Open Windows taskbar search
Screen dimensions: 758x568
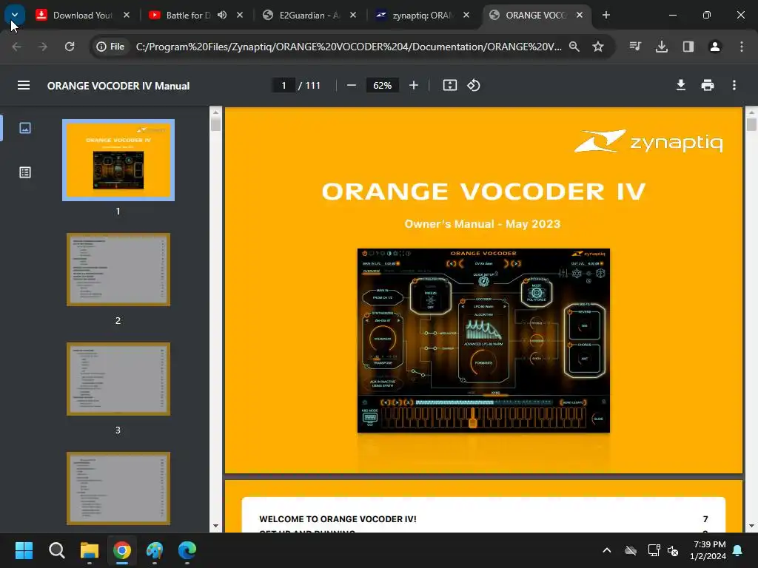[x=56, y=550]
